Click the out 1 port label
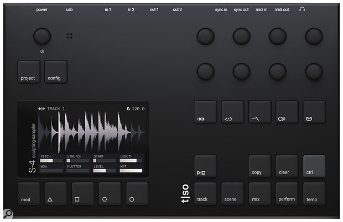This screenshot has width=343, height=222. pos(154,9)
